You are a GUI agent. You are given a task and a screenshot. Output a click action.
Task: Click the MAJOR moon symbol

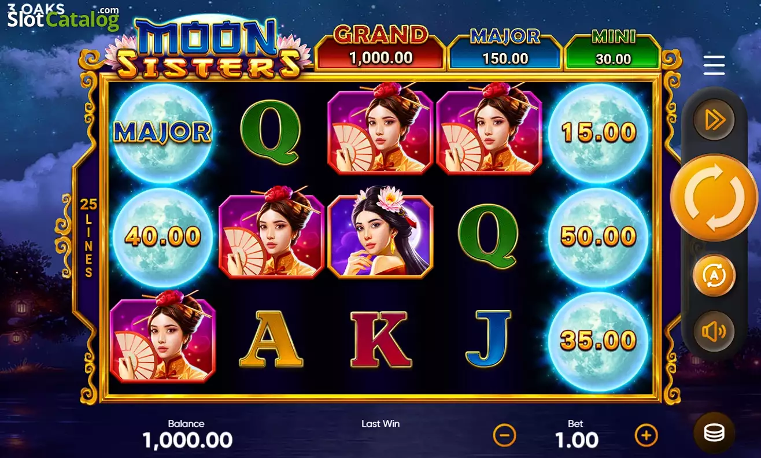click(x=162, y=133)
